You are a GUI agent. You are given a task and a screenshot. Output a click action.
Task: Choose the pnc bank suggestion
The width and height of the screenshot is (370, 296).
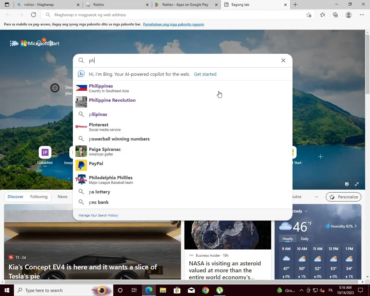point(183,202)
